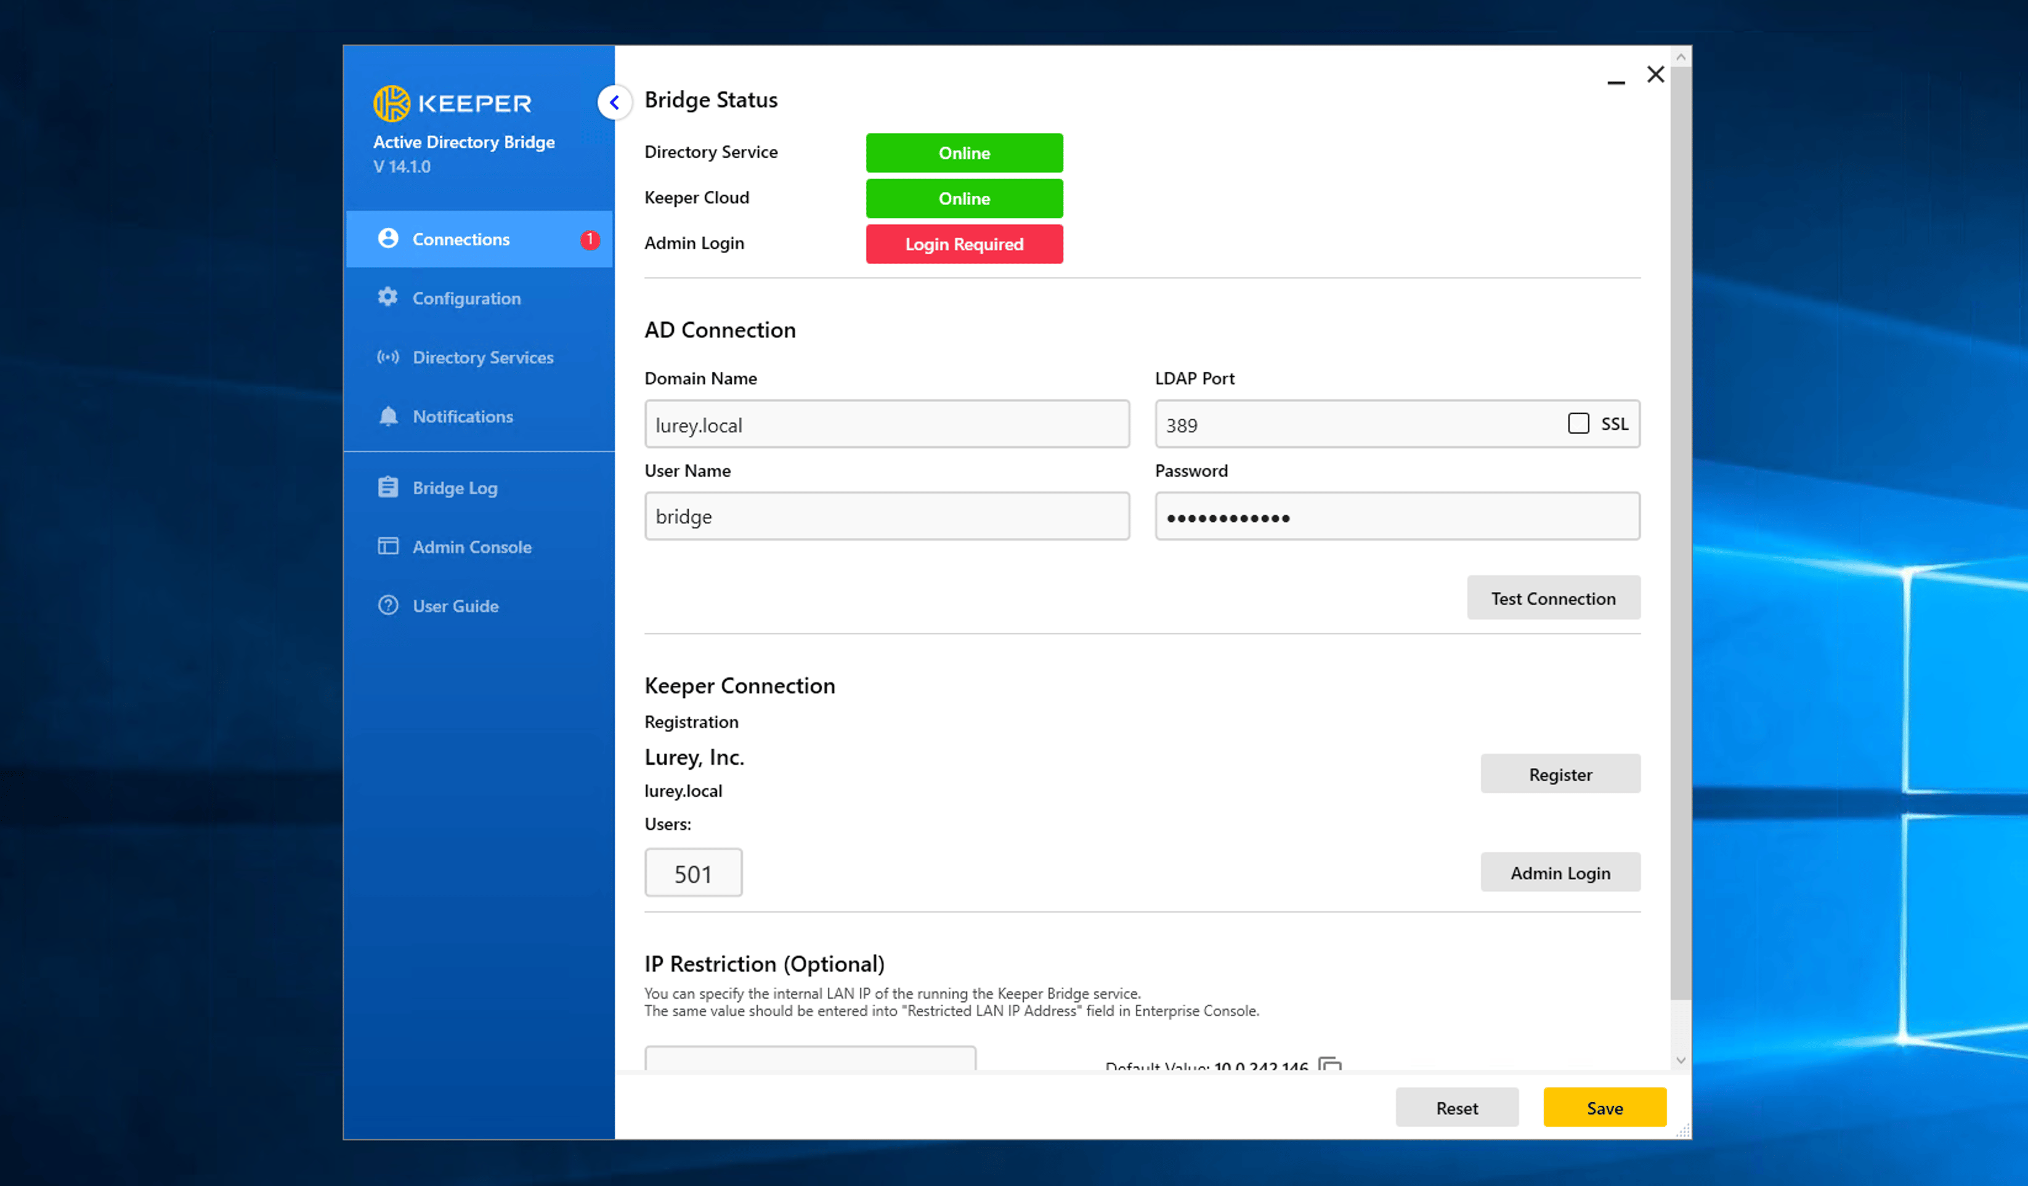Click the scrollbar up arrow
Image resolution: width=2028 pixels, height=1186 pixels.
pyautogui.click(x=1681, y=57)
